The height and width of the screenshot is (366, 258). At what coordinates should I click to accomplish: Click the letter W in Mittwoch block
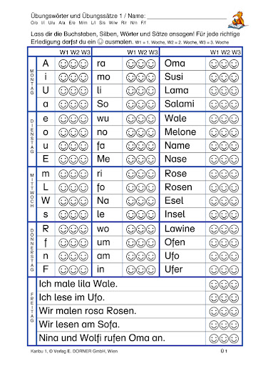46,200
